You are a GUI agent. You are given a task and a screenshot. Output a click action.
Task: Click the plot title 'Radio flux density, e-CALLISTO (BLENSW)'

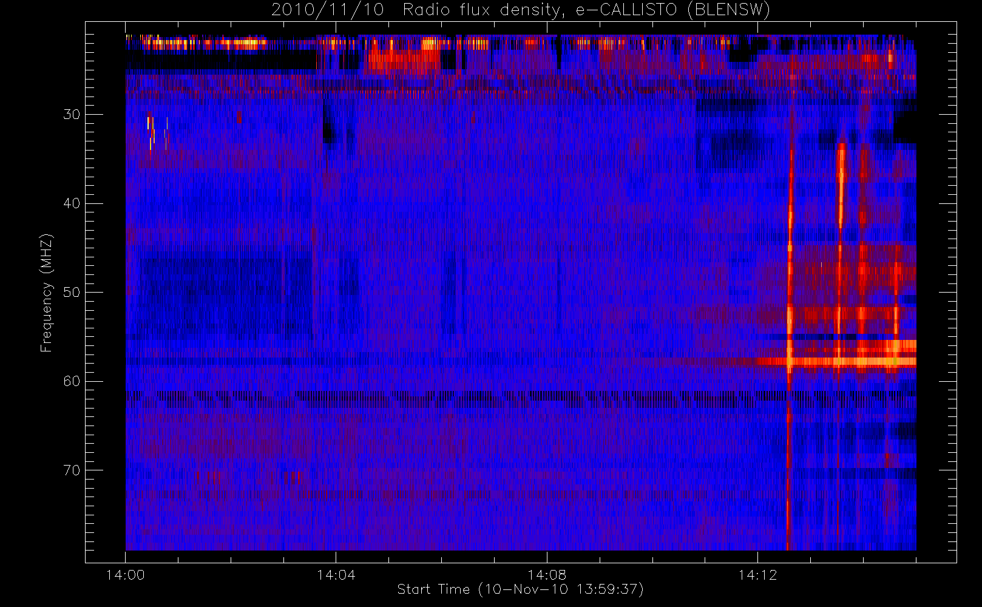(x=586, y=10)
